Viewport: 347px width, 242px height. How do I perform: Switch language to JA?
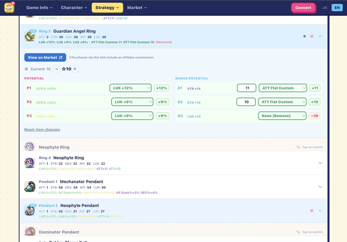pyautogui.click(x=324, y=8)
